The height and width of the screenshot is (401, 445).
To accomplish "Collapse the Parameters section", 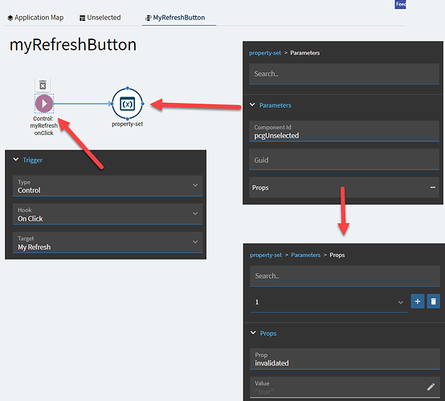I will [x=252, y=104].
